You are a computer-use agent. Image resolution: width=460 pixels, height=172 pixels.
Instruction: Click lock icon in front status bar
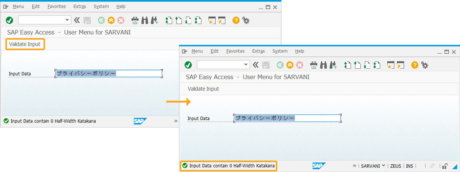(445, 166)
